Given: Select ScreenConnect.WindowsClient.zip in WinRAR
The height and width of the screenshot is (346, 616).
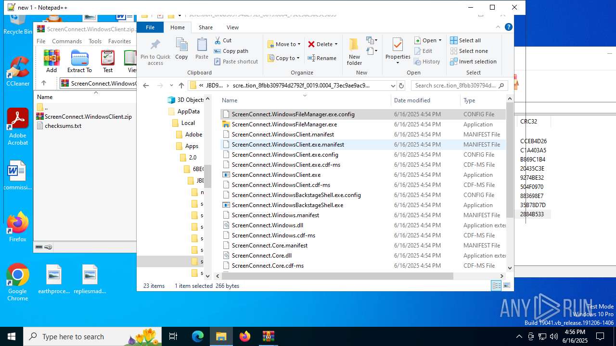Looking at the screenshot, I should pos(88,117).
